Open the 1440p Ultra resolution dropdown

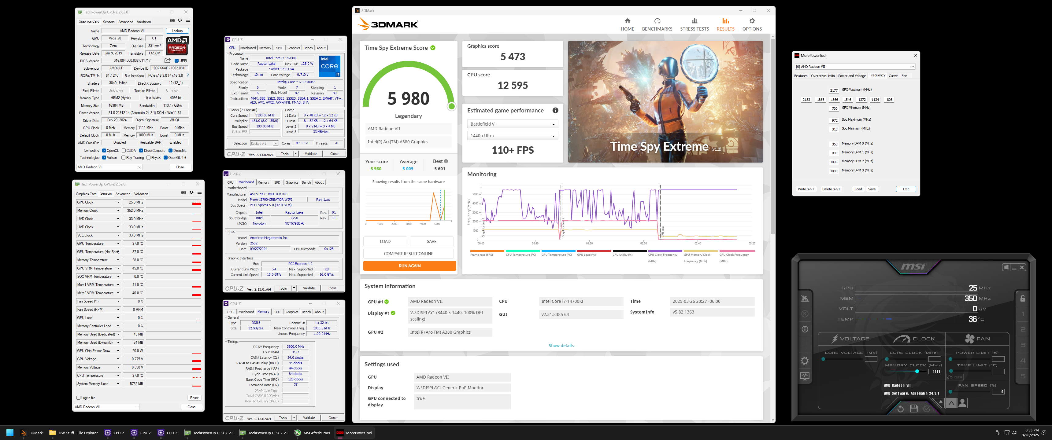(x=513, y=135)
